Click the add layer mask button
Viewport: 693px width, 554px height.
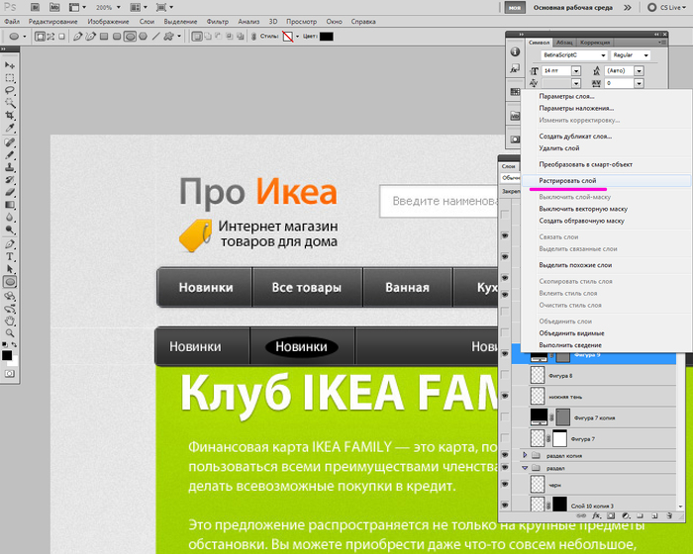pyautogui.click(x=611, y=515)
